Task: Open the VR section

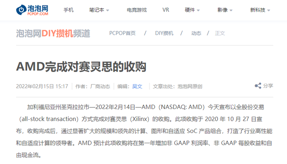Action: coord(166,10)
